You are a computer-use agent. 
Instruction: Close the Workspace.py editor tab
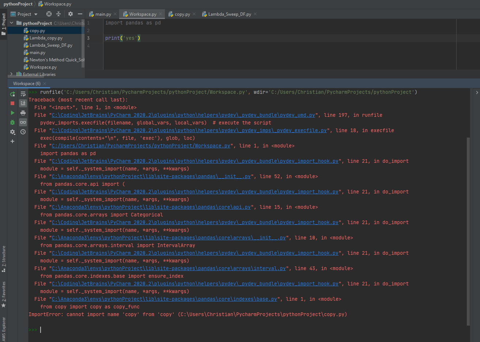tap(160, 14)
